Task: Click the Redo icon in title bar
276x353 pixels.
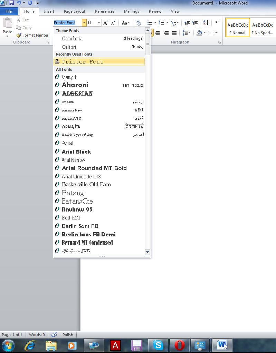Action: (x=30, y=3)
